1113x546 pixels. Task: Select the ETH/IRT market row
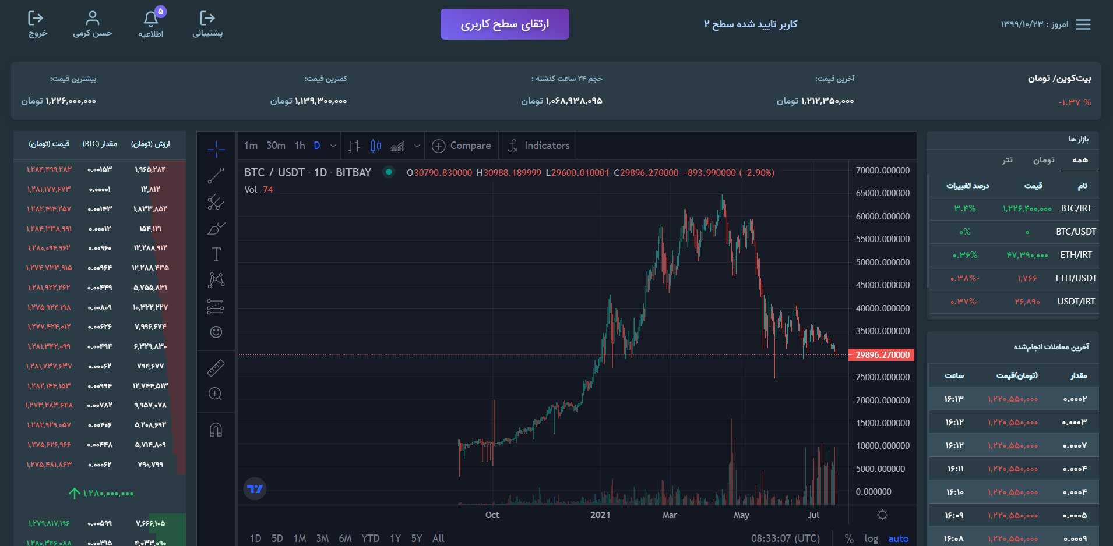coord(1014,255)
